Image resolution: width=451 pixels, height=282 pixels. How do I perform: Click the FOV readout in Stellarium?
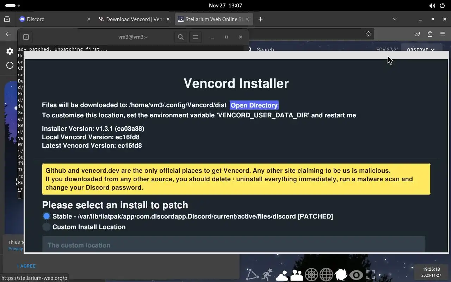(x=387, y=50)
